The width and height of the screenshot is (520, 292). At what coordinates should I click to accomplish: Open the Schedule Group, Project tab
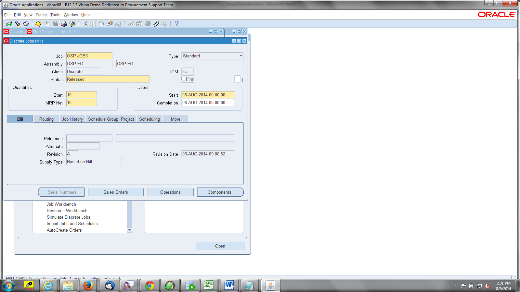coord(111,119)
